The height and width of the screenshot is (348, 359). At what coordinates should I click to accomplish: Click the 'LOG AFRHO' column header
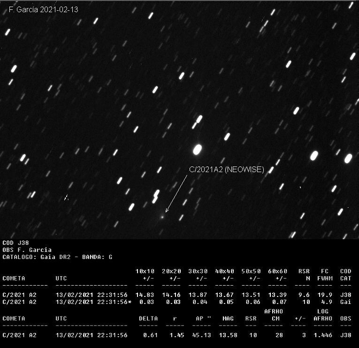[x=323, y=315]
